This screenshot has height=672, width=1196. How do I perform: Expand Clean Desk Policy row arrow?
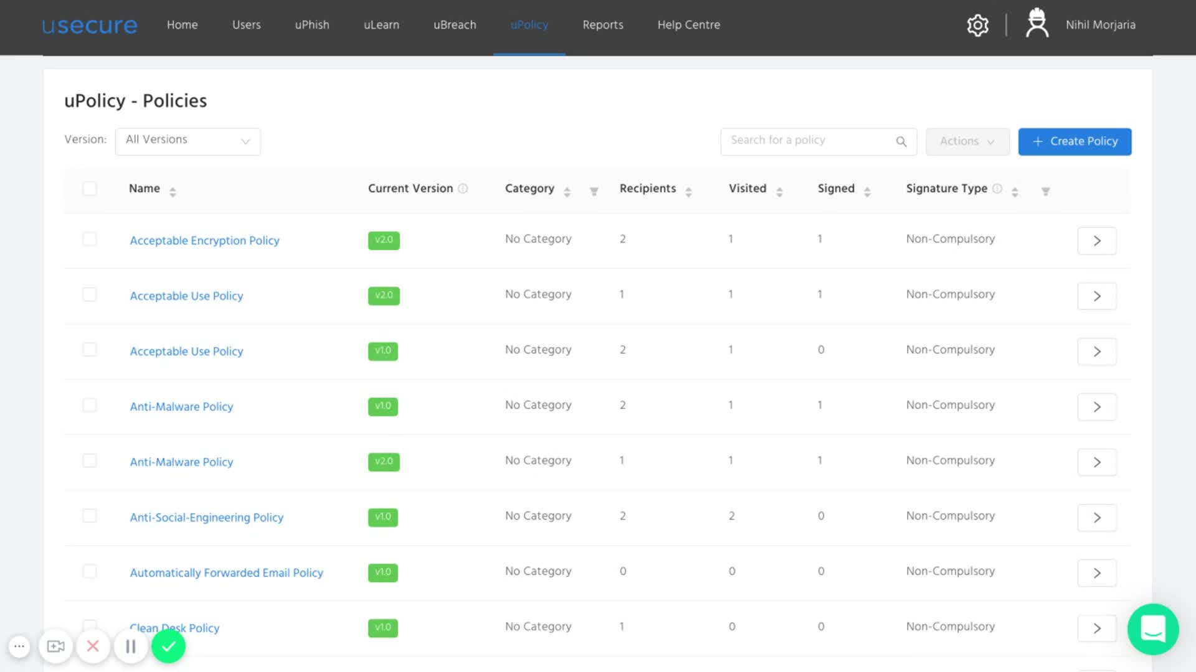point(1097,628)
